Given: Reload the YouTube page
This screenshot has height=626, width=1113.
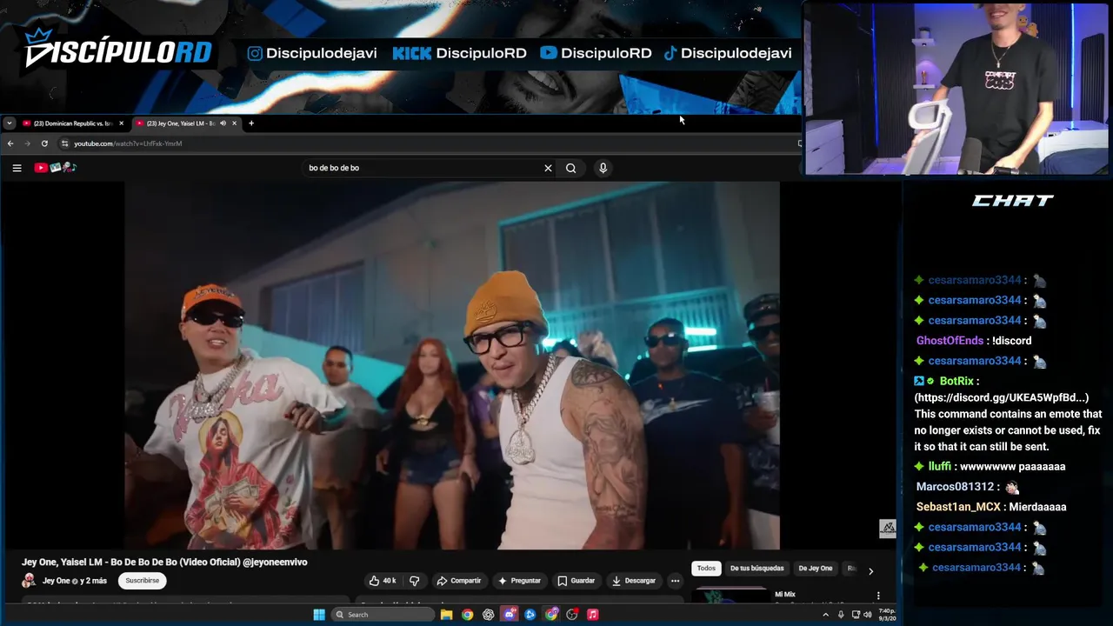Looking at the screenshot, I should click(44, 143).
